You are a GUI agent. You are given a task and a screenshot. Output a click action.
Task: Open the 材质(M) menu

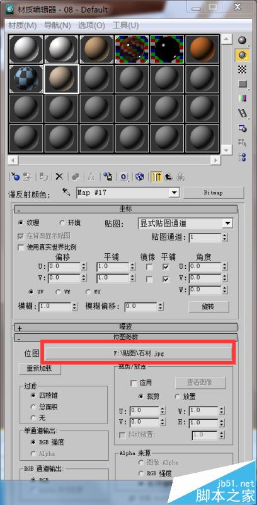click(x=22, y=25)
